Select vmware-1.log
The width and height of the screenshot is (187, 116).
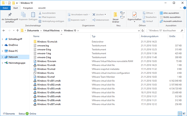44,53
